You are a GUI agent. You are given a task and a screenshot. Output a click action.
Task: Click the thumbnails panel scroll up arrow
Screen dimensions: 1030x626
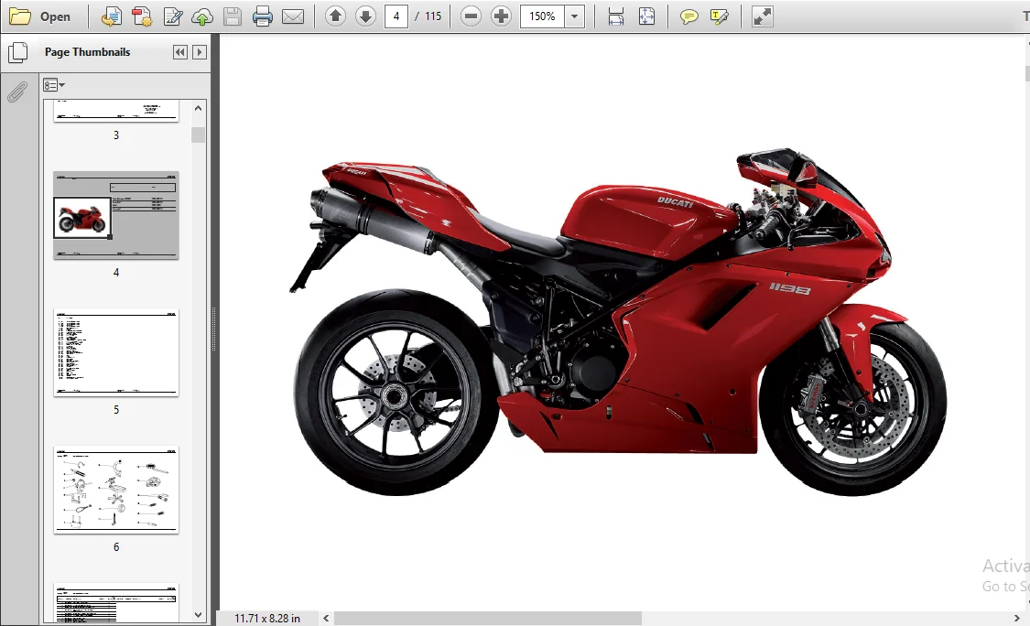point(199,108)
